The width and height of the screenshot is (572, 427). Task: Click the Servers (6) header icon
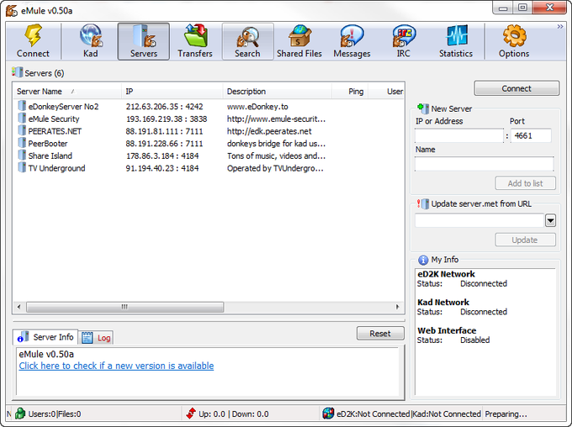(17, 72)
